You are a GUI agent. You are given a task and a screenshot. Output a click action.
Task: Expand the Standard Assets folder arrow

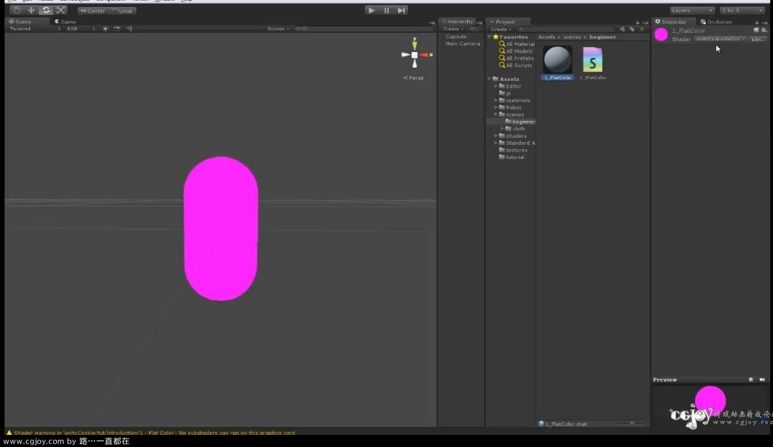click(496, 143)
